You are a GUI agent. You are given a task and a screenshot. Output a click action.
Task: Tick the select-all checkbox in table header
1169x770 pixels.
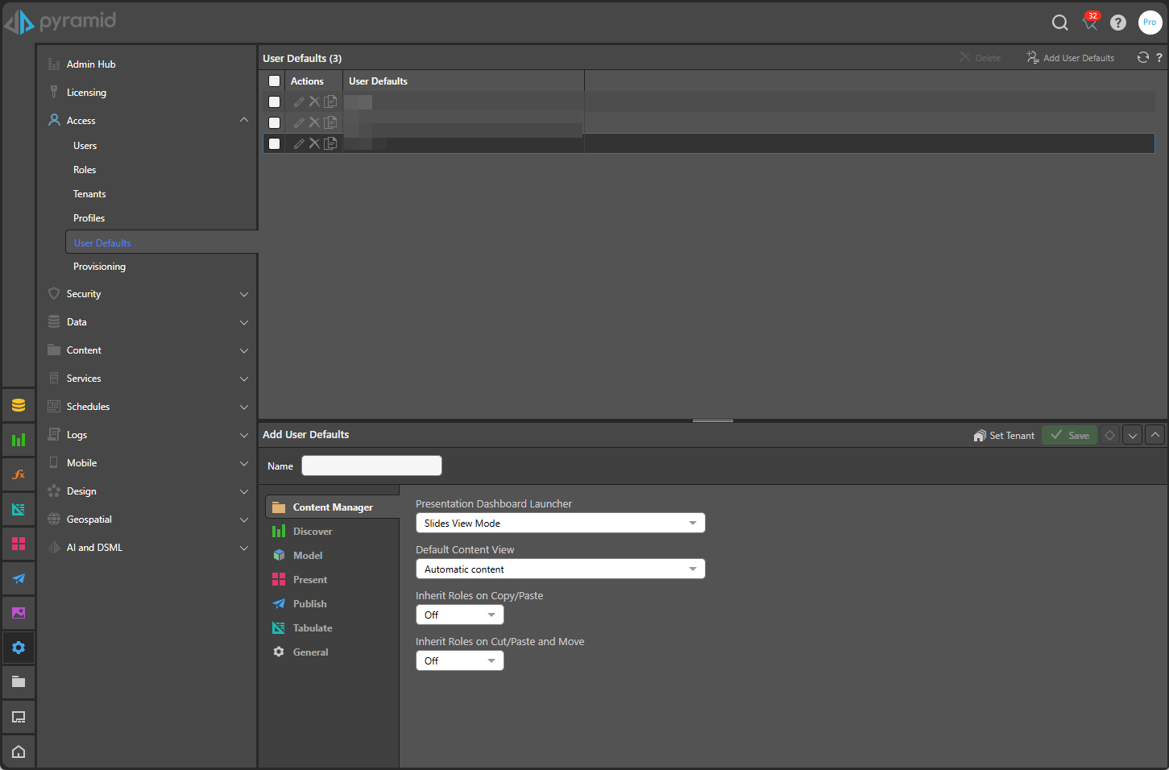(x=274, y=81)
